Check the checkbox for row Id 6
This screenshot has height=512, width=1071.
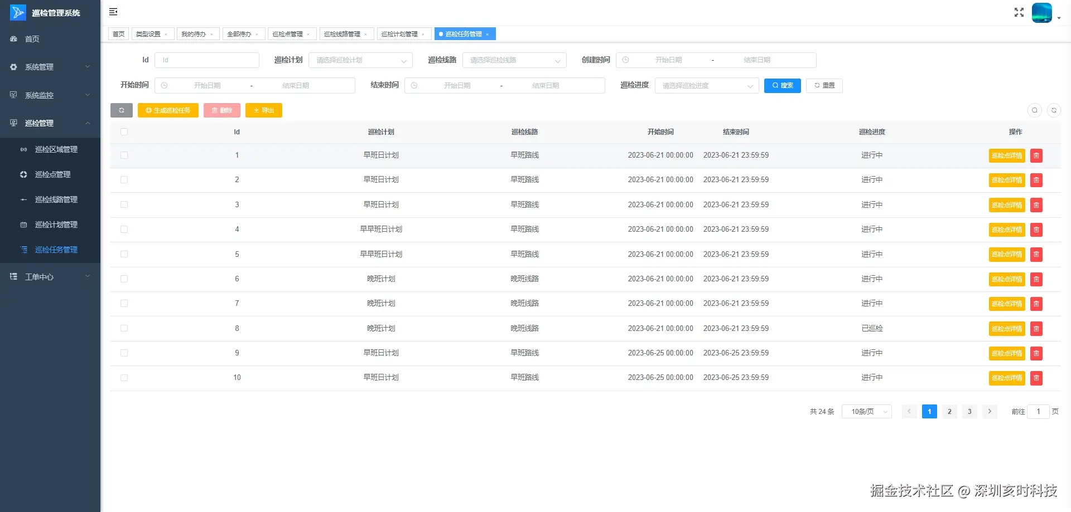124,279
